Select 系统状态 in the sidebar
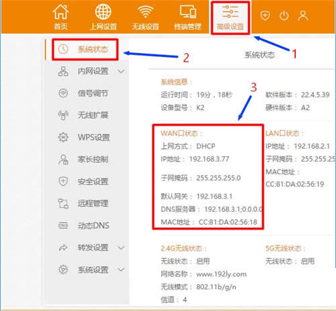The width and height of the screenshot is (336, 311). [x=85, y=50]
